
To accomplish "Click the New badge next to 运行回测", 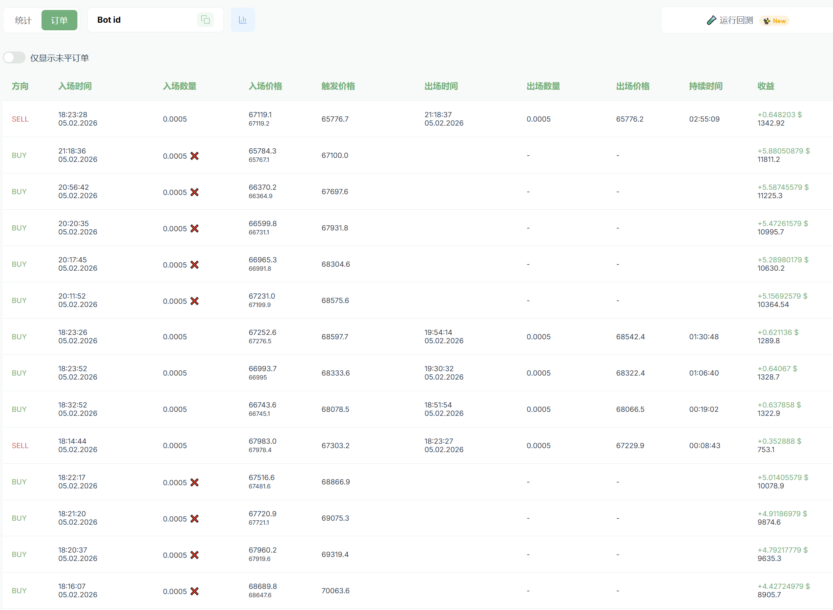I will 775,21.
